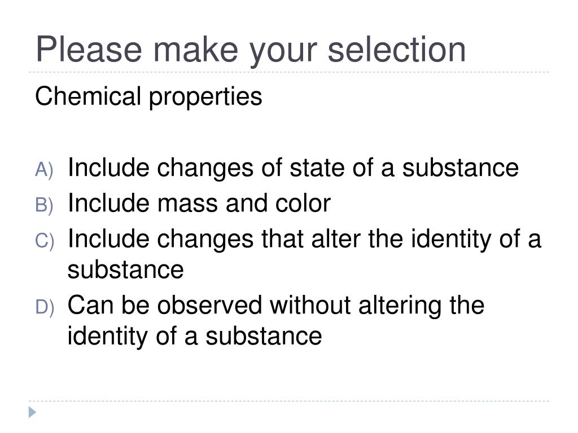Click the "Chemical properties" question text

[148, 97]
